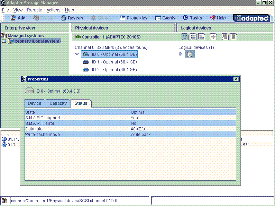Open the Actions menu
The width and height of the screenshot is (275, 206).
pos(53,10)
